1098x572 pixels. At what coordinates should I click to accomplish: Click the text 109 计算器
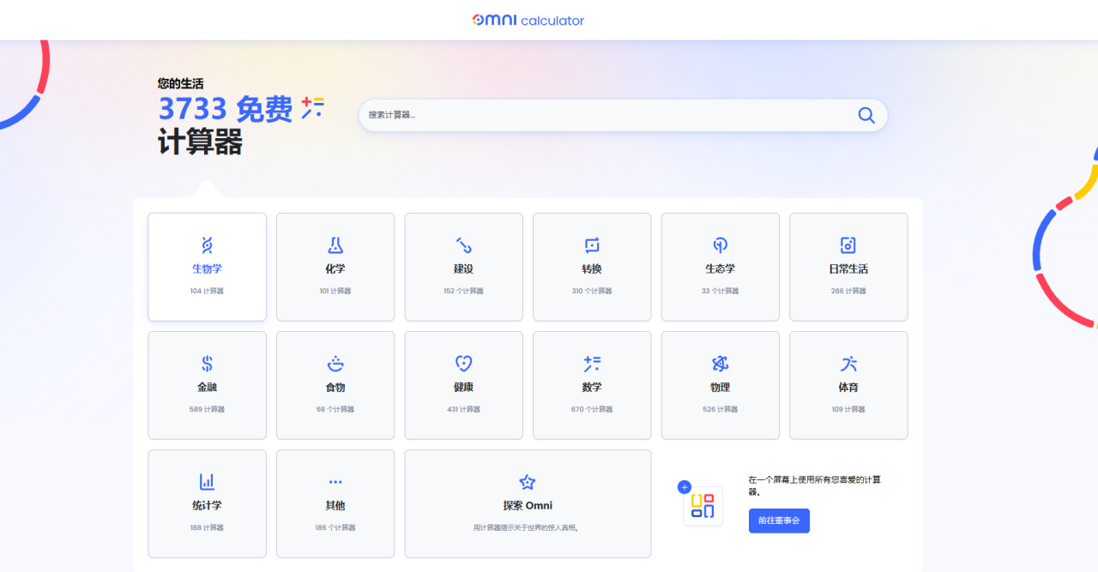[848, 409]
